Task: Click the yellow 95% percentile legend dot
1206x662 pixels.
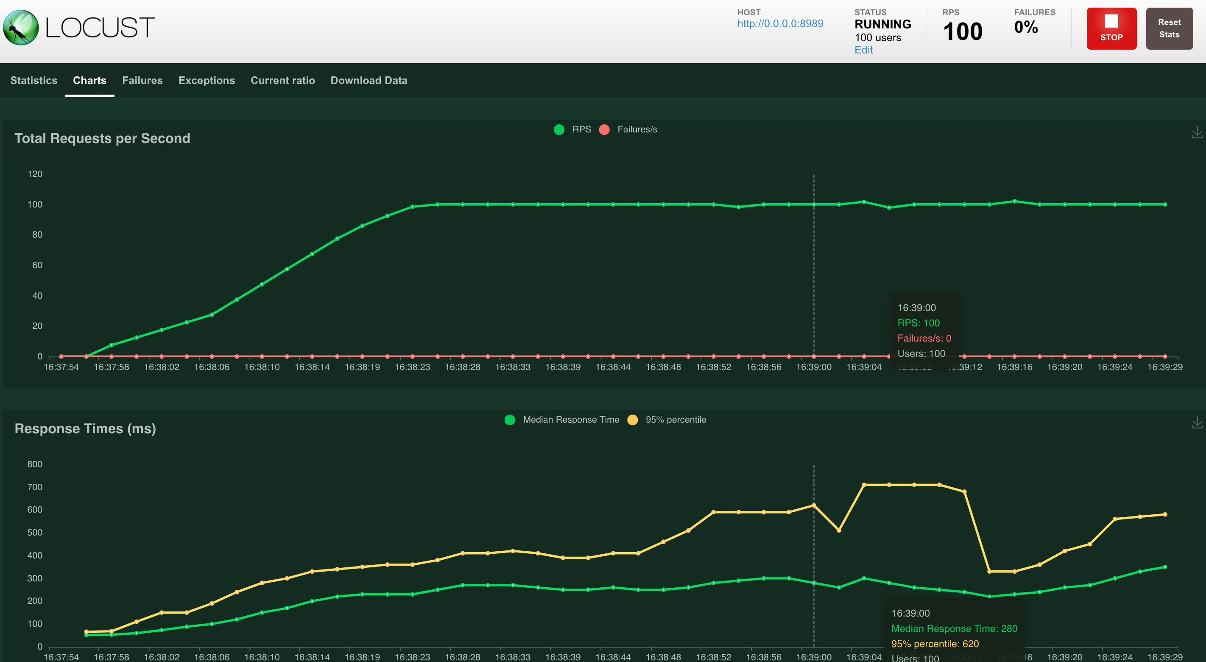Action: pyautogui.click(x=633, y=420)
